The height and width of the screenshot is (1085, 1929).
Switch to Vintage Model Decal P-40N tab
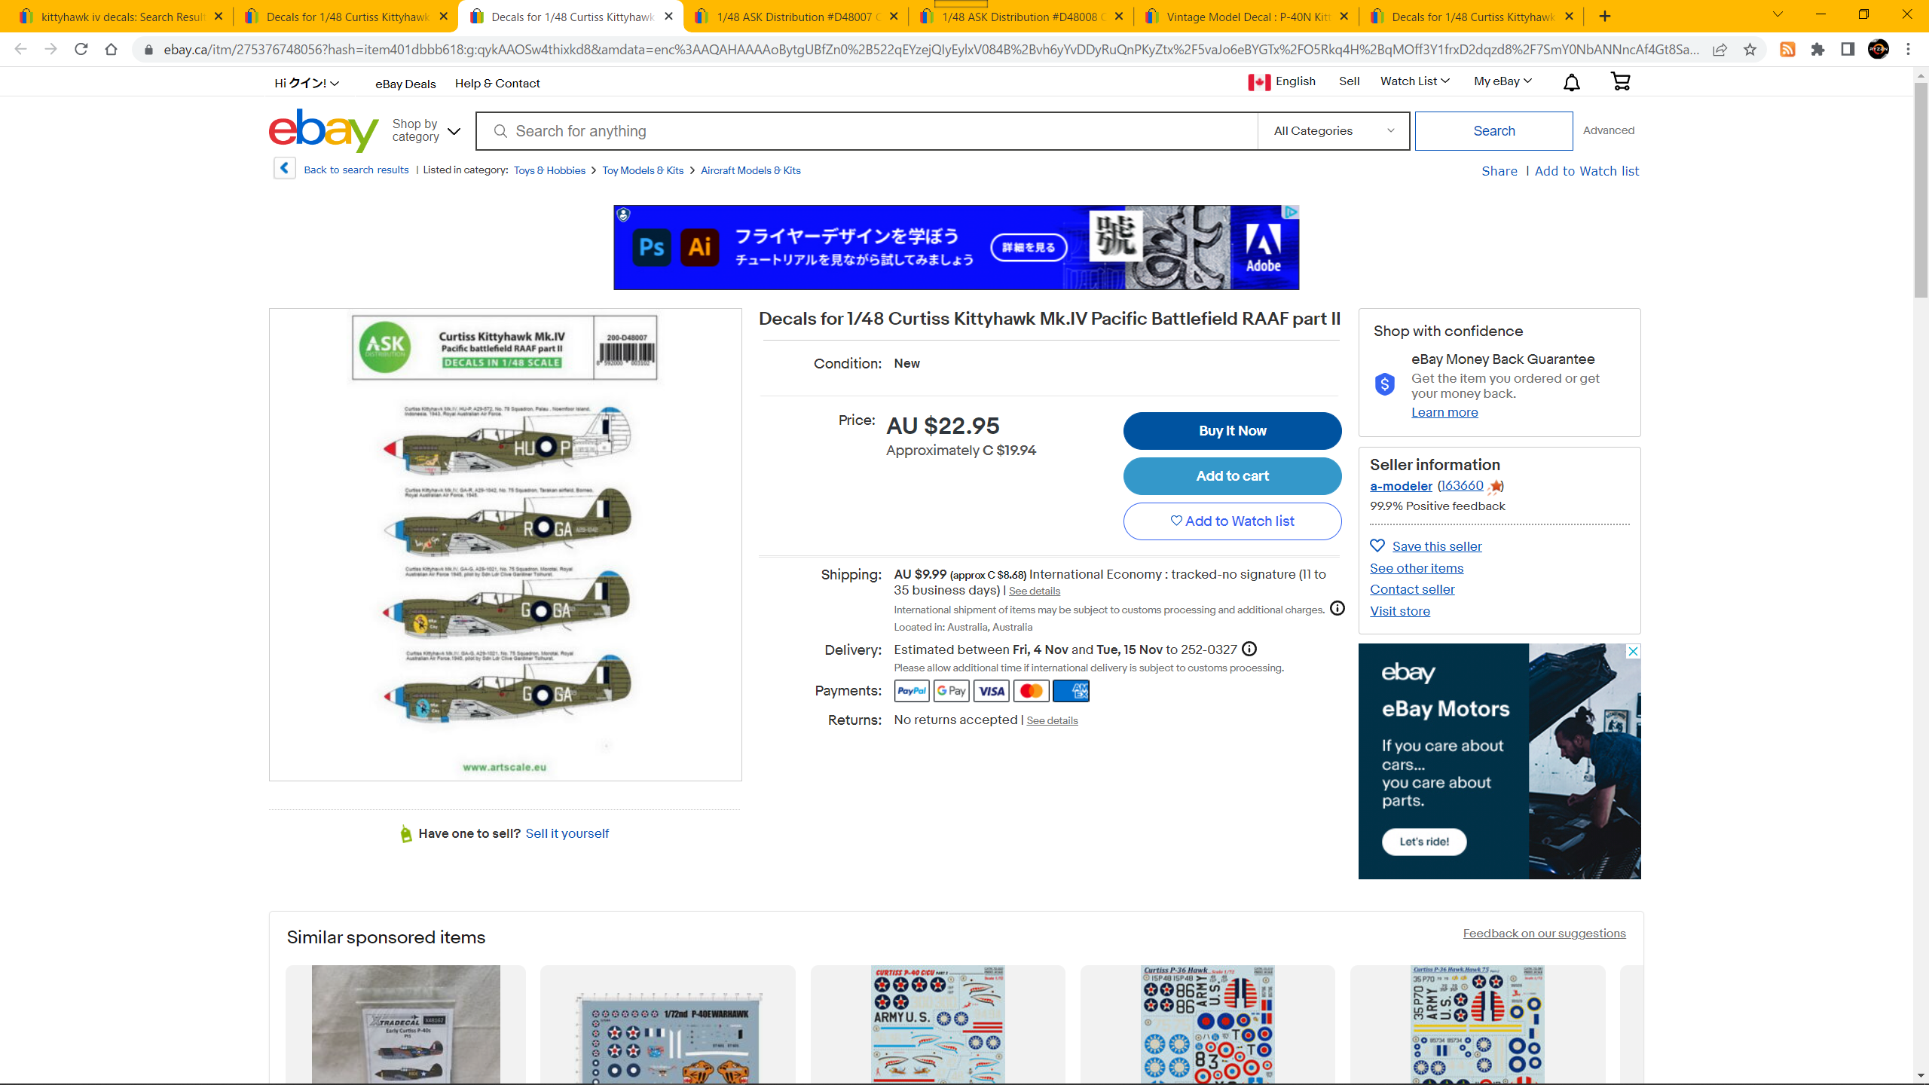(1245, 17)
